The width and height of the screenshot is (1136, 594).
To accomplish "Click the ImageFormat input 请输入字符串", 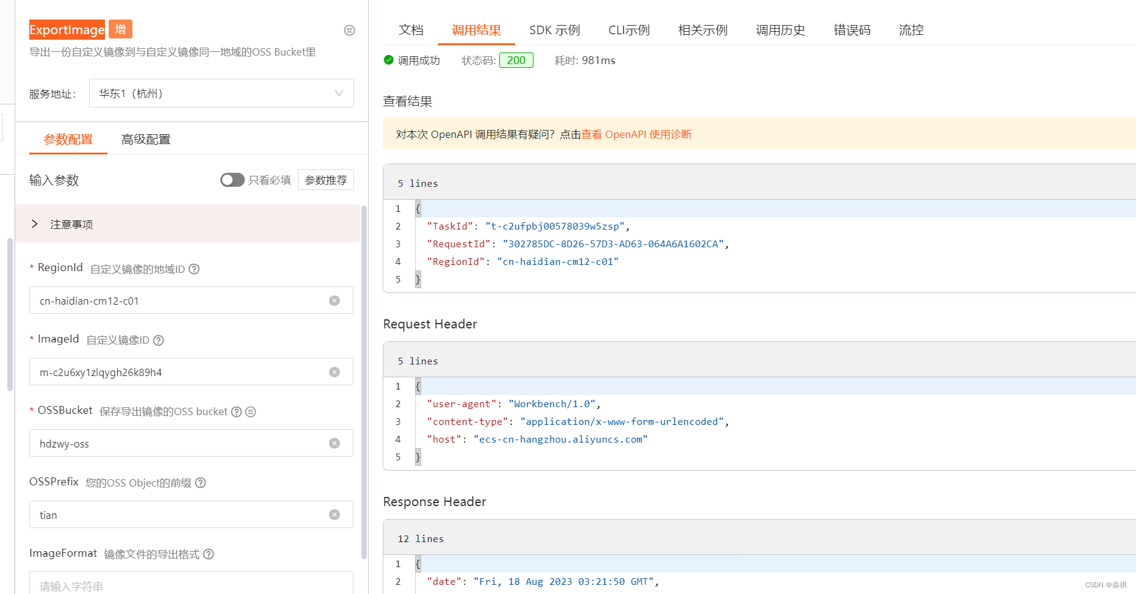I will (x=191, y=583).
